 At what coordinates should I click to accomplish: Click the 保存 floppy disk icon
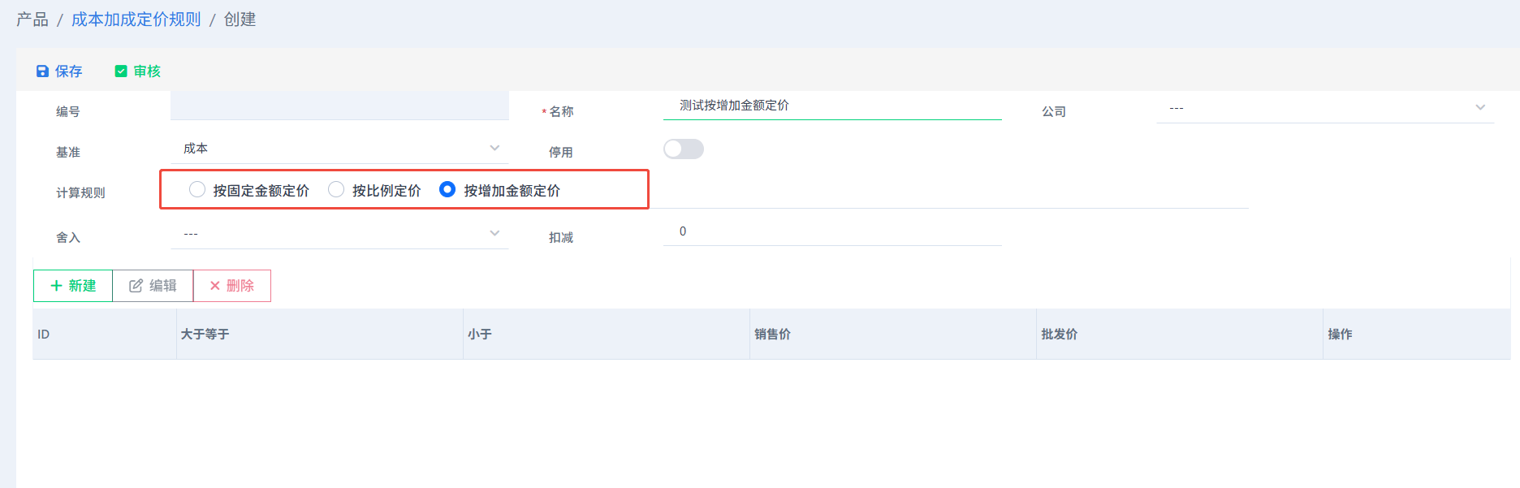[42, 71]
